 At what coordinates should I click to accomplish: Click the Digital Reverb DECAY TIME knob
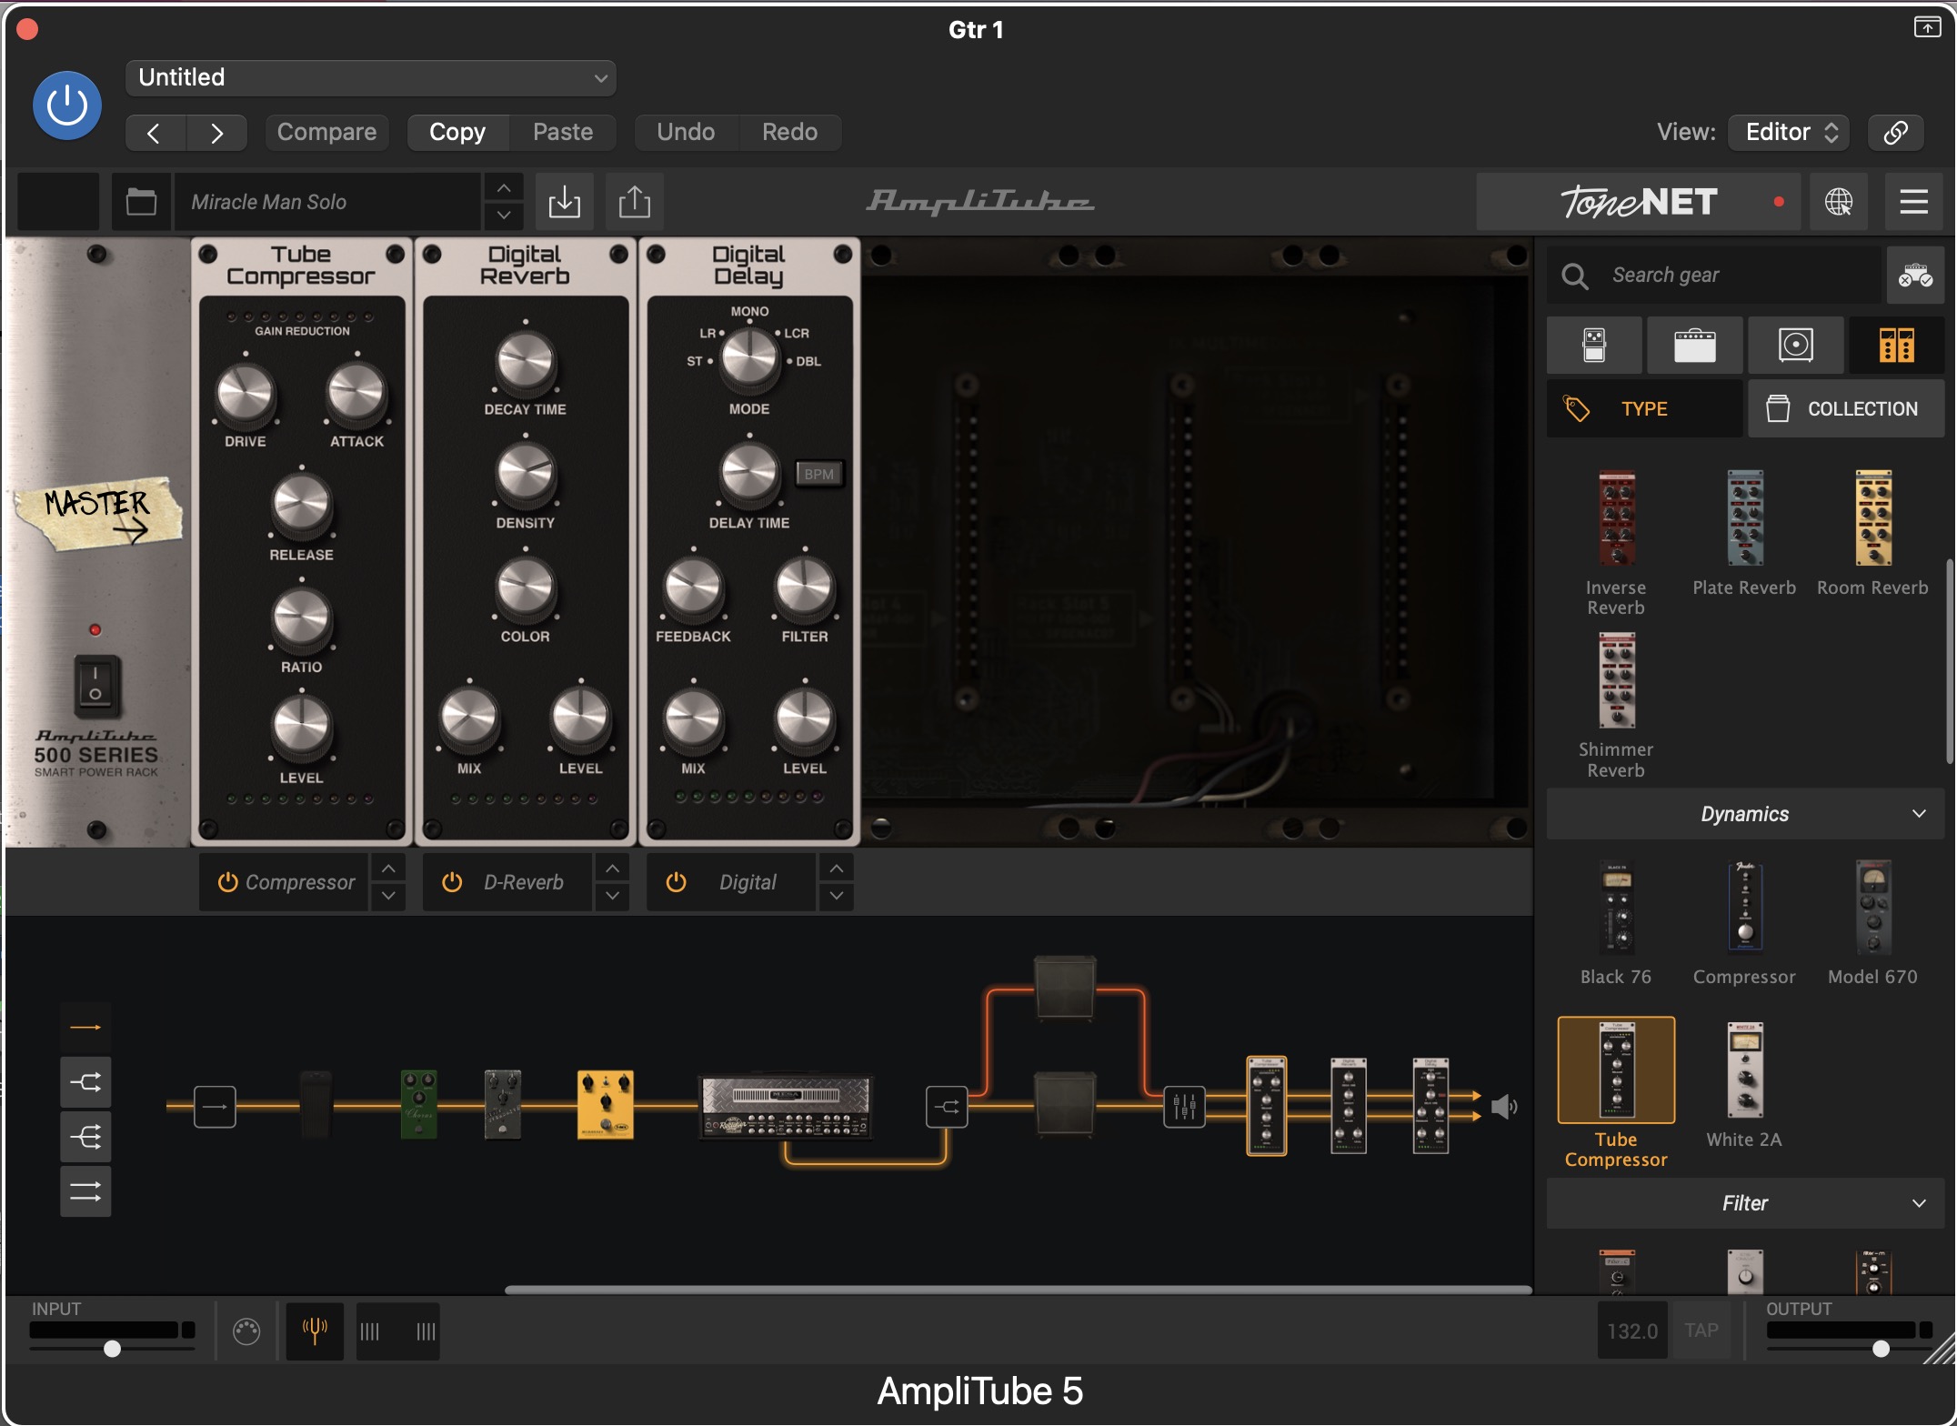525,362
